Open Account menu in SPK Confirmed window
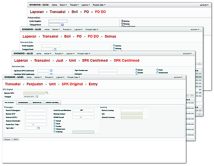 187,53
